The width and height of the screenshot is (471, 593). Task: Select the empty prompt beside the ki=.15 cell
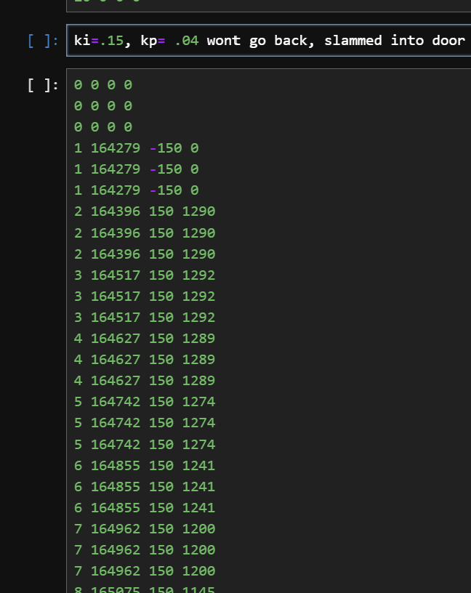click(x=42, y=41)
